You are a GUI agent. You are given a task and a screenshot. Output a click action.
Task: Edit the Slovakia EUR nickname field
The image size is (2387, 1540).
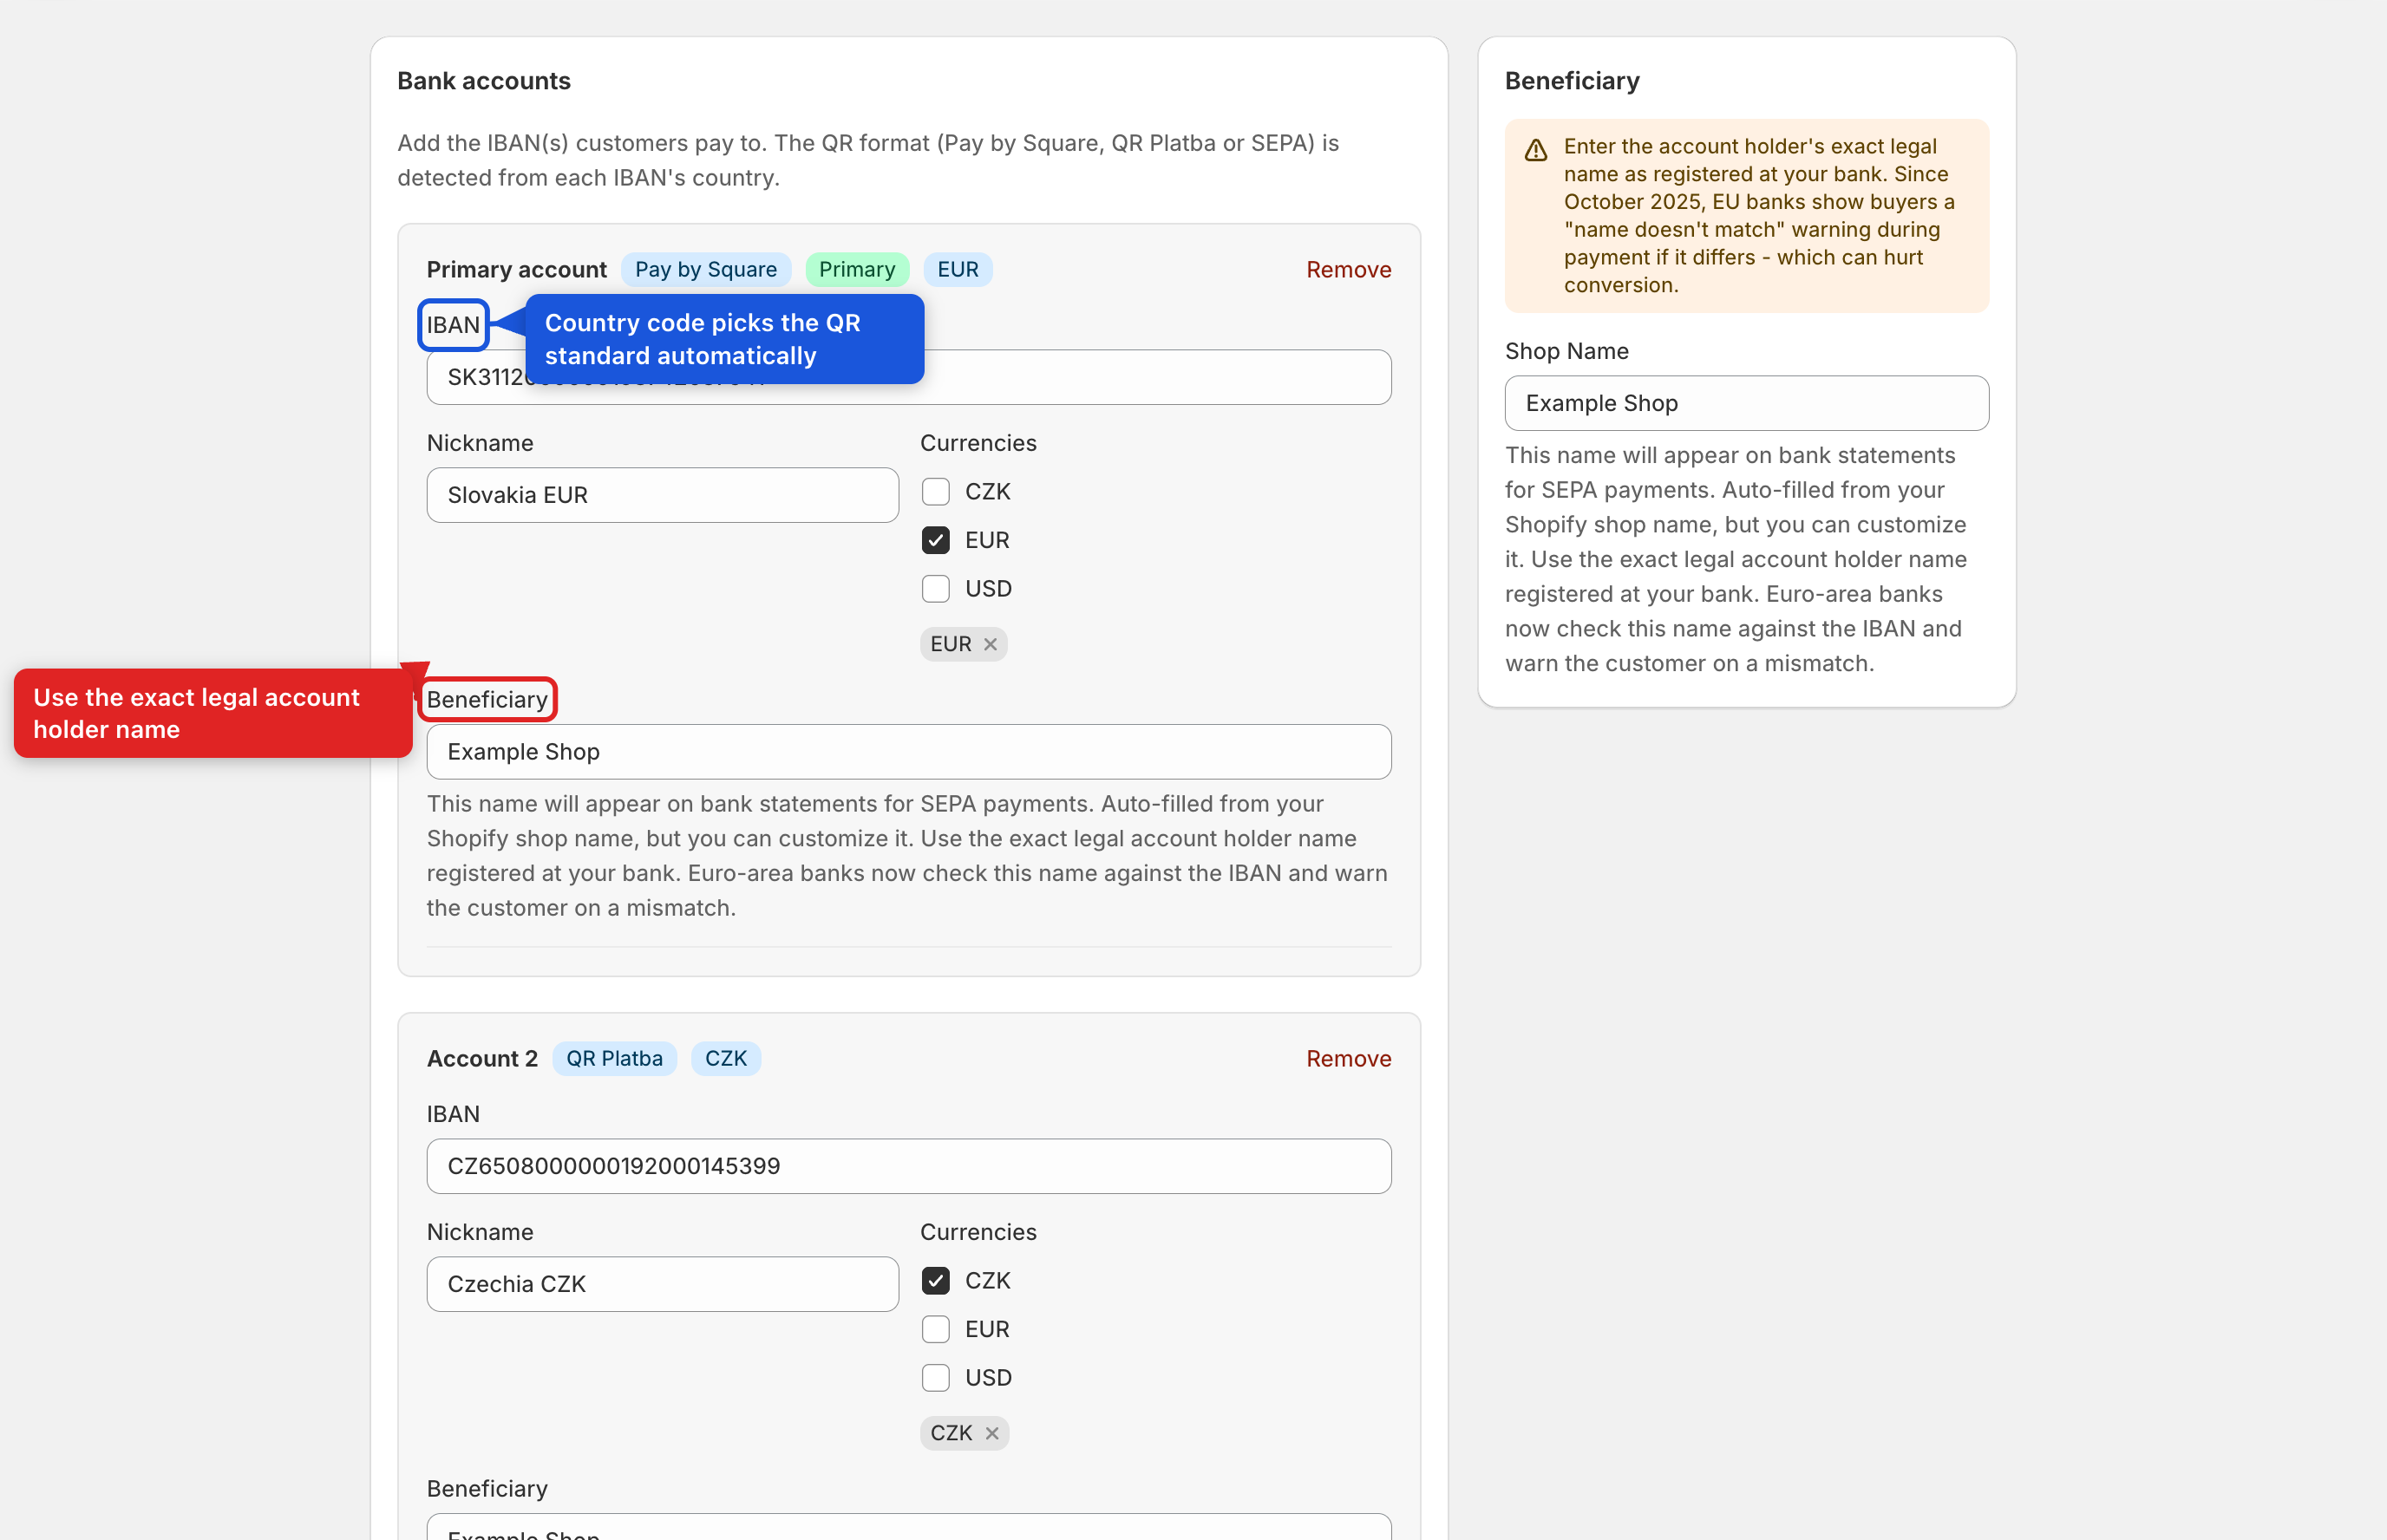click(662, 495)
